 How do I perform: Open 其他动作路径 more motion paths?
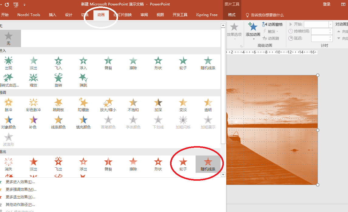pos(20,204)
